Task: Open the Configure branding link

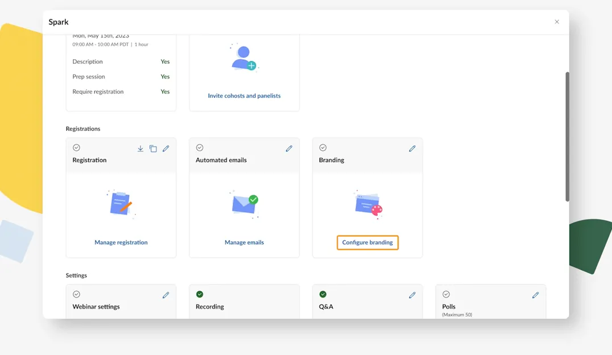Action: pyautogui.click(x=367, y=242)
